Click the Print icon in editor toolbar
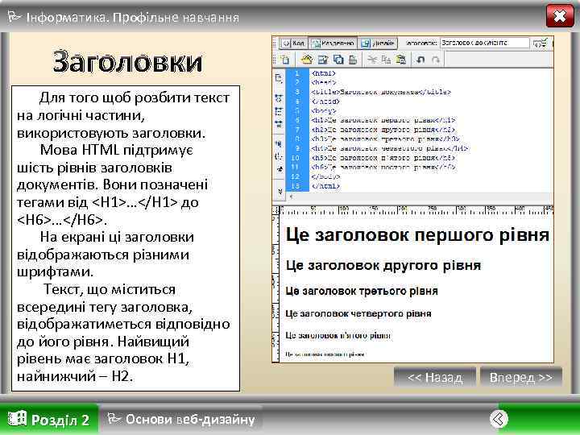The image size is (580, 435). [353, 60]
